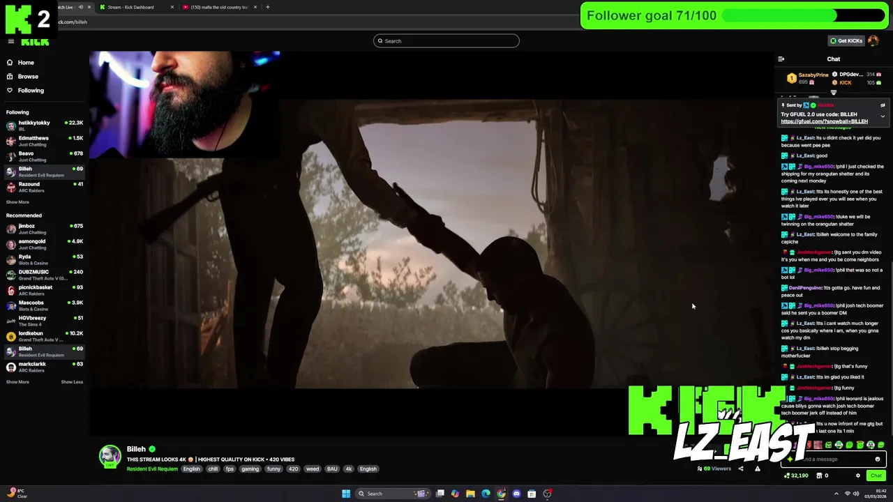
Task: Click Show More under Recommended
Action: [17, 382]
